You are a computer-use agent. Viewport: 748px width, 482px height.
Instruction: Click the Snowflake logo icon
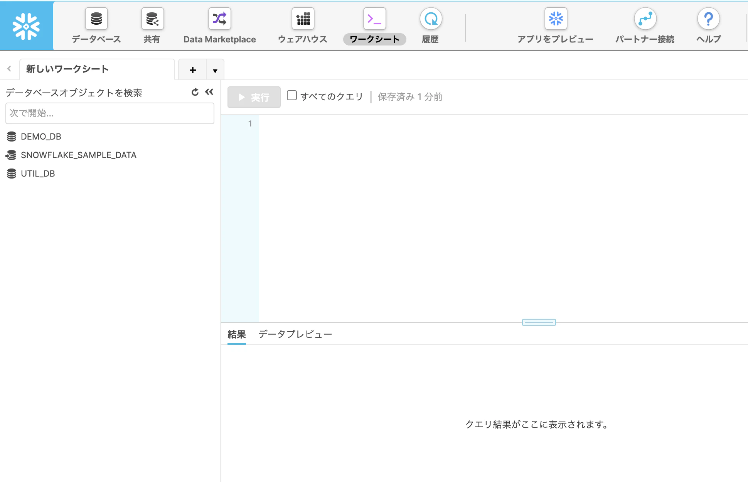click(x=26, y=25)
